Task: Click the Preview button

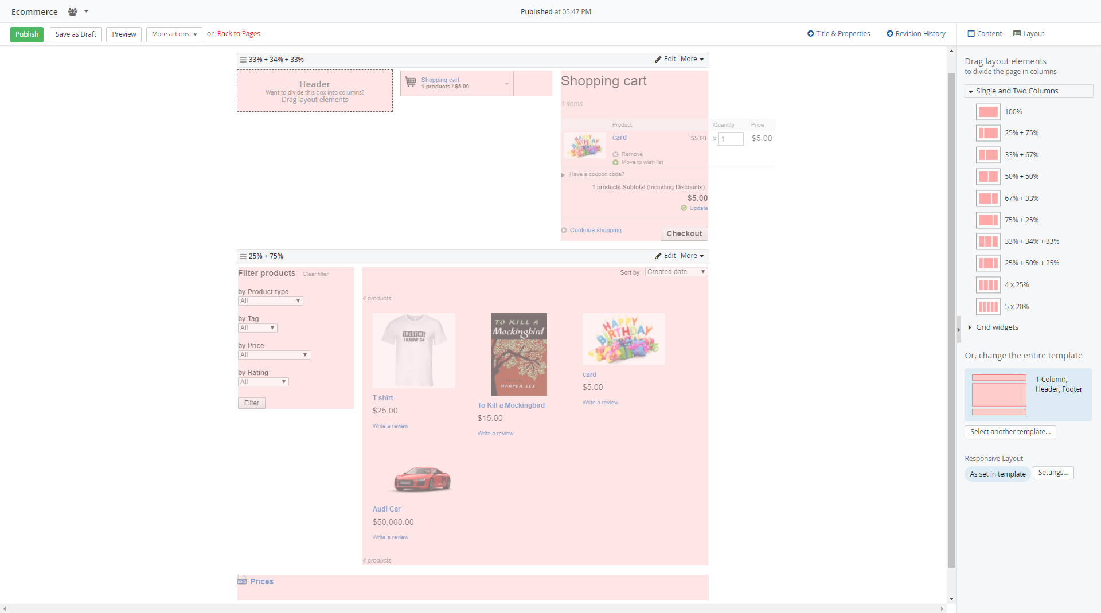Action: (124, 34)
